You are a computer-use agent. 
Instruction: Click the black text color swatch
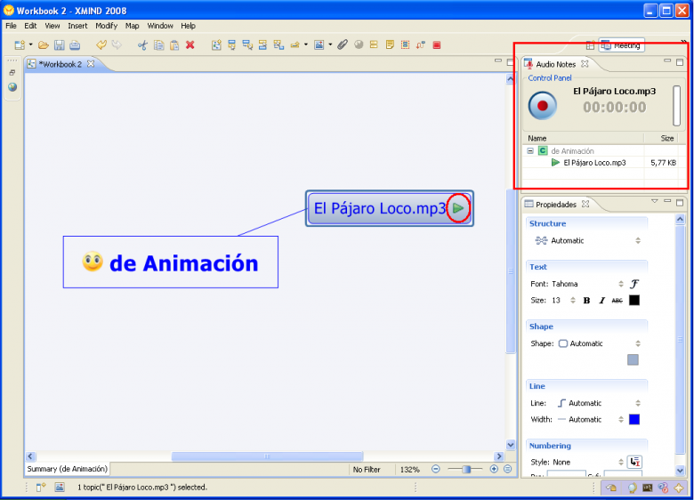click(634, 301)
